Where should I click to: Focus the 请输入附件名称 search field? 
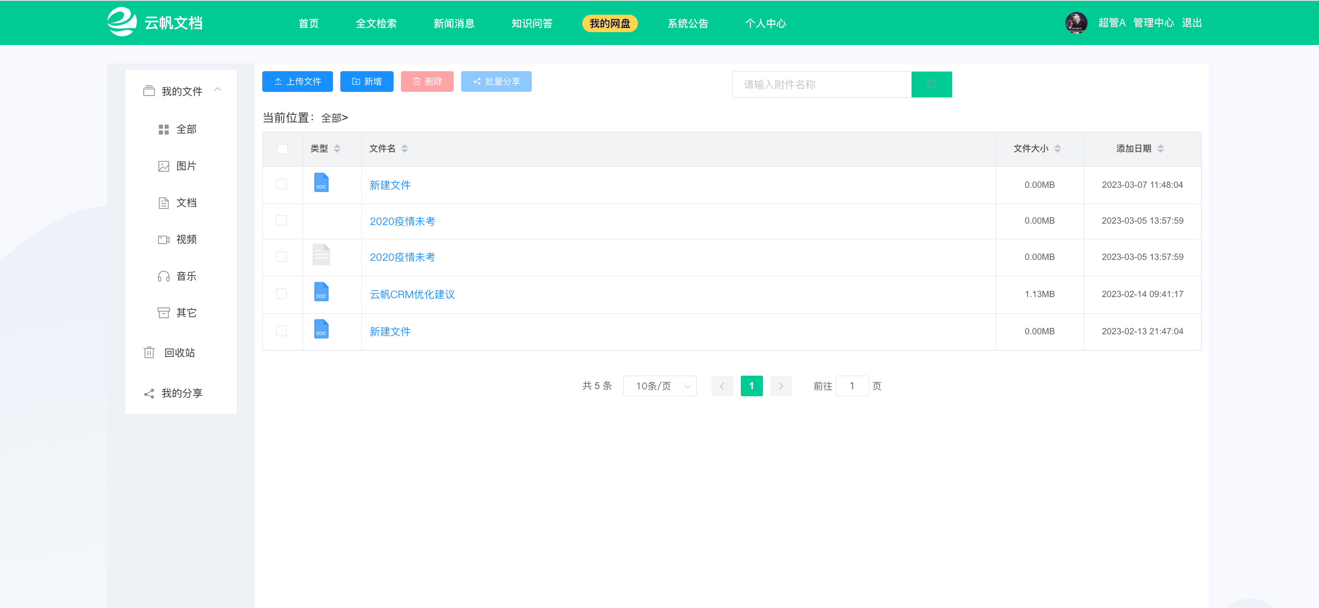tap(822, 84)
